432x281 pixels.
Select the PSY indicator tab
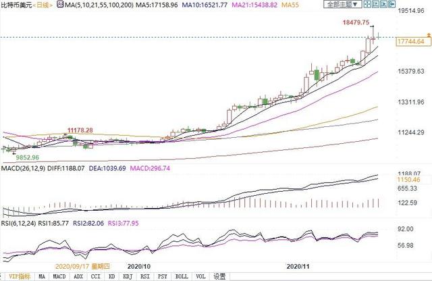[x=163, y=276]
